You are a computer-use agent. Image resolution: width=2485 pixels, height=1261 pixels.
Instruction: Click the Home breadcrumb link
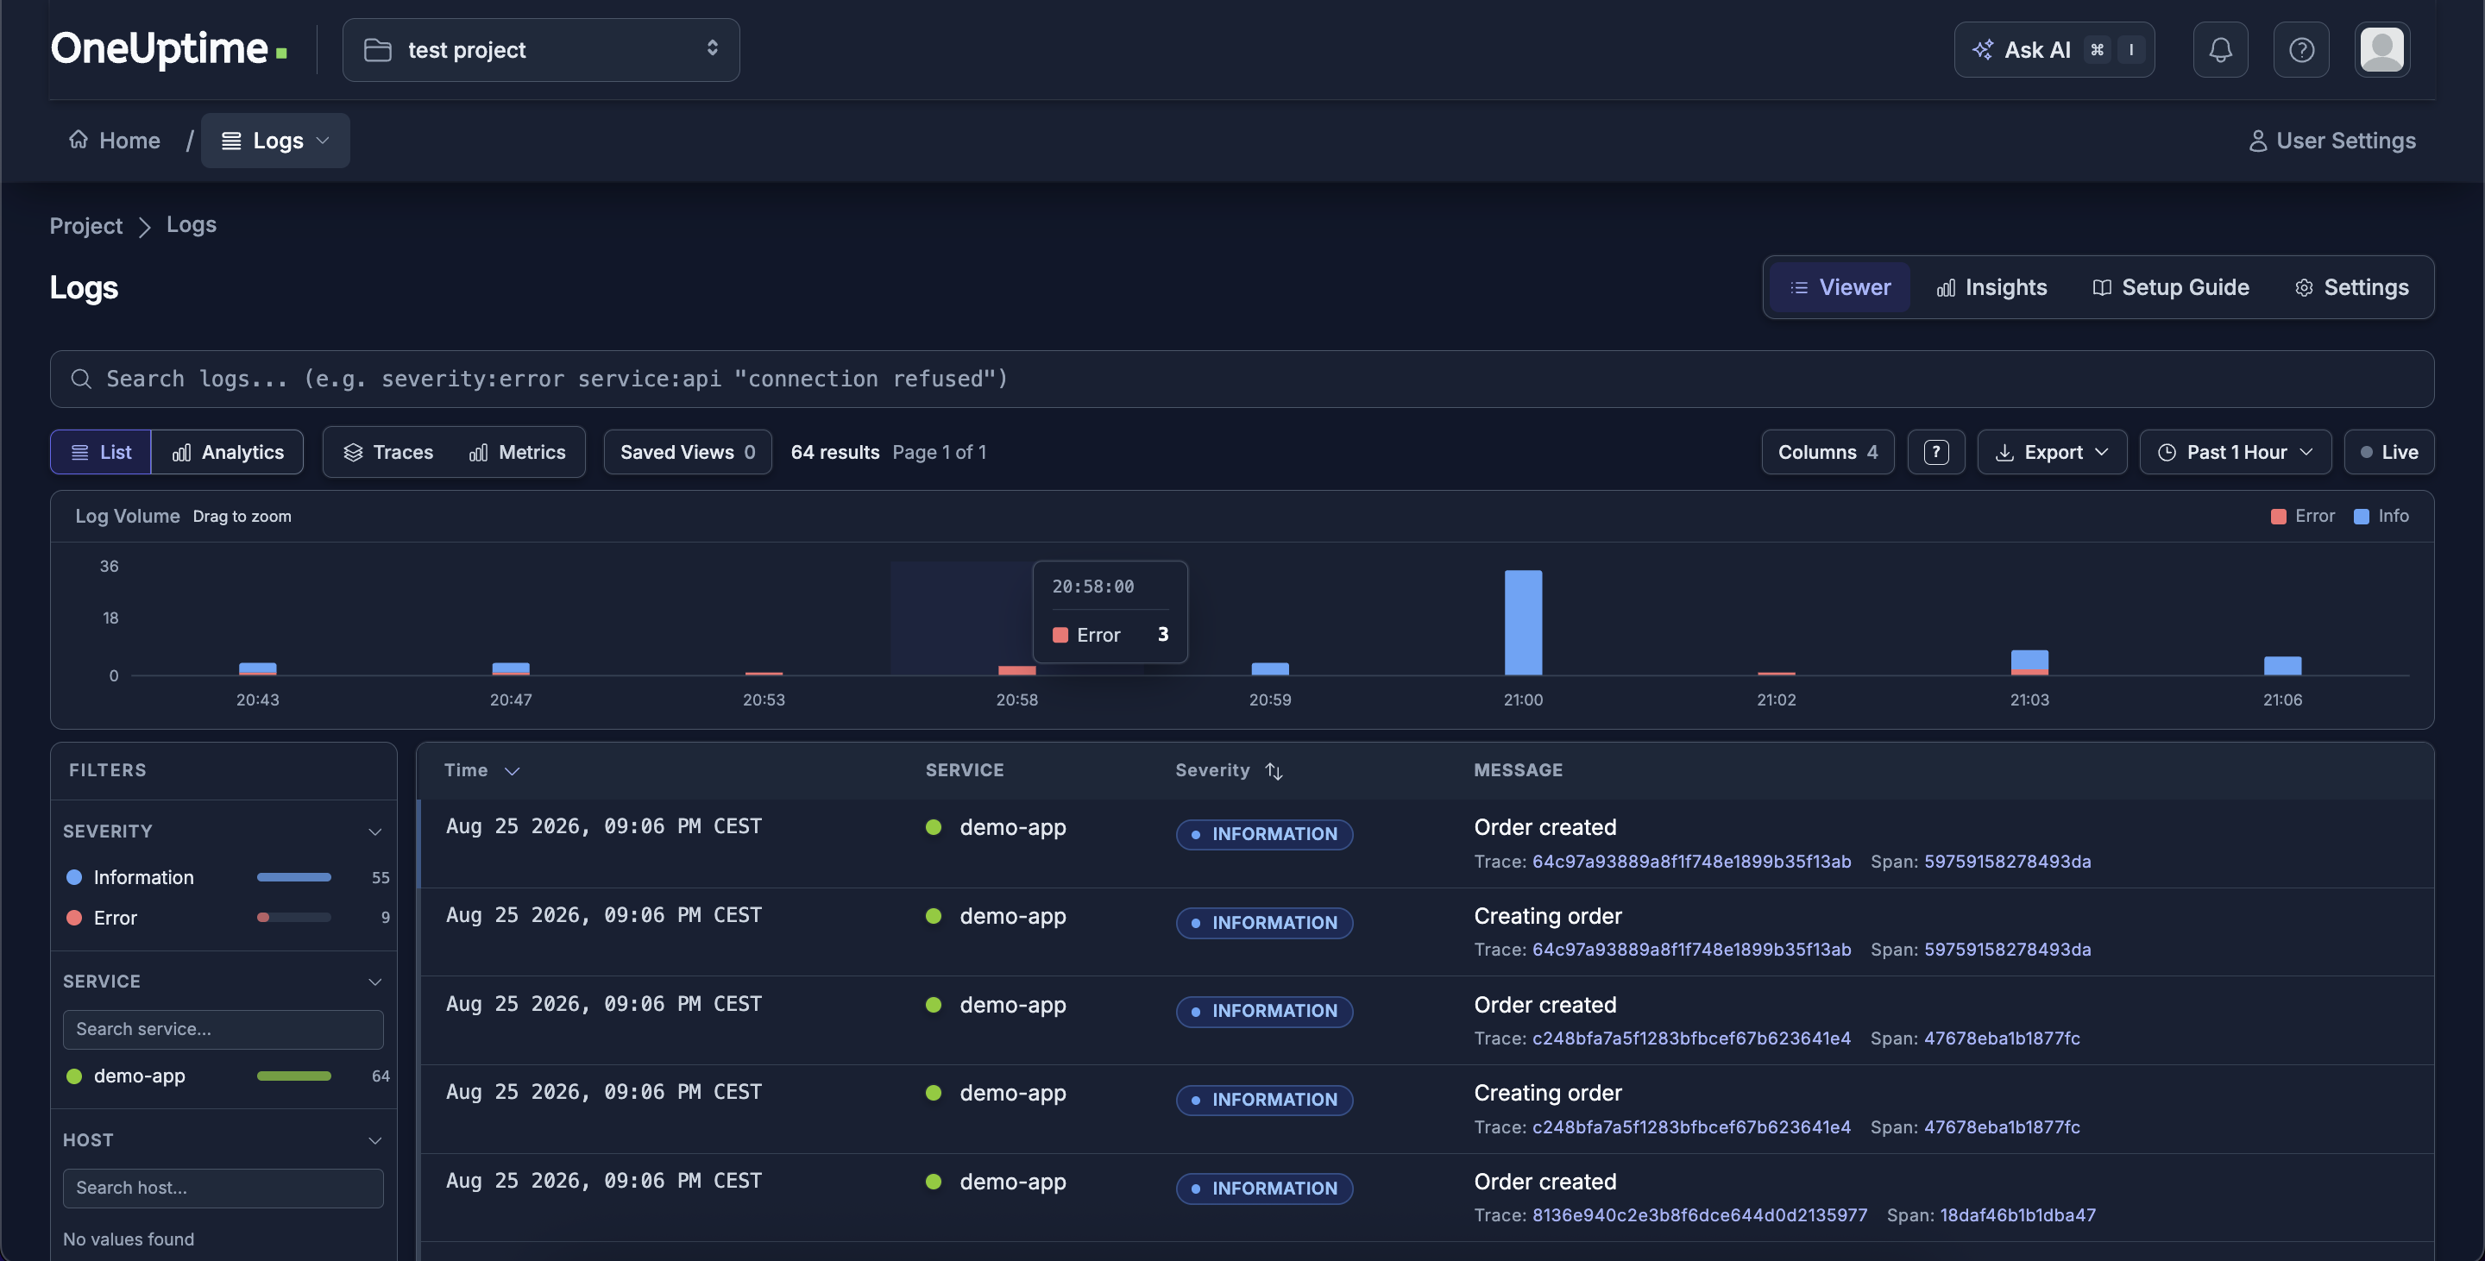114,141
